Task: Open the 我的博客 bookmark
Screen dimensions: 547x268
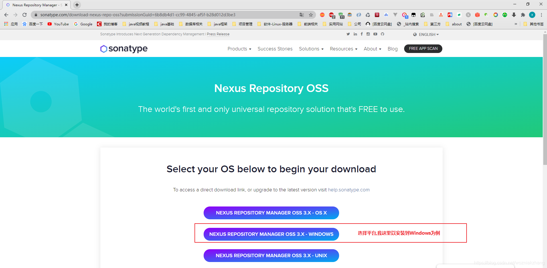Action: tap(107, 24)
